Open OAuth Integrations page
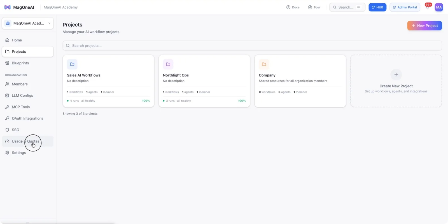 28,118
